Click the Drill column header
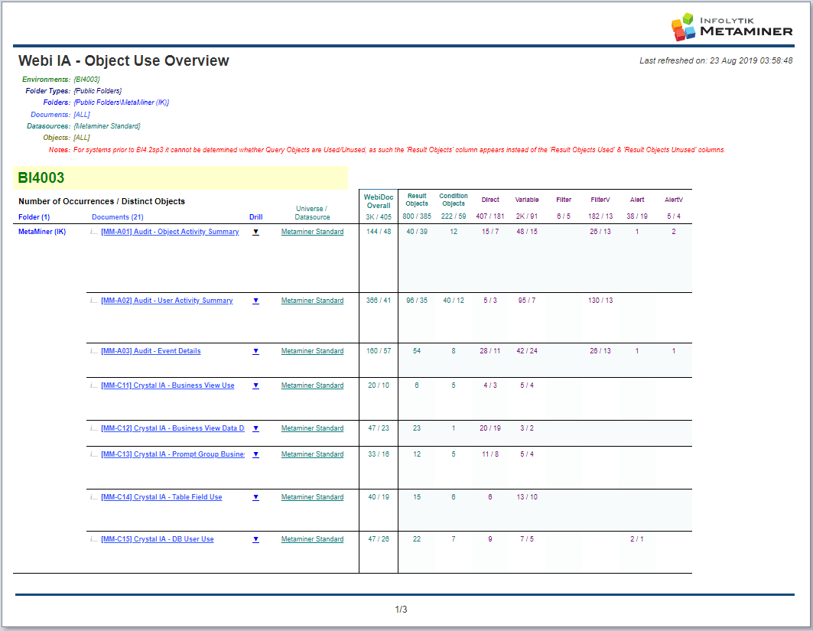This screenshot has width=813, height=631. pyautogui.click(x=255, y=217)
